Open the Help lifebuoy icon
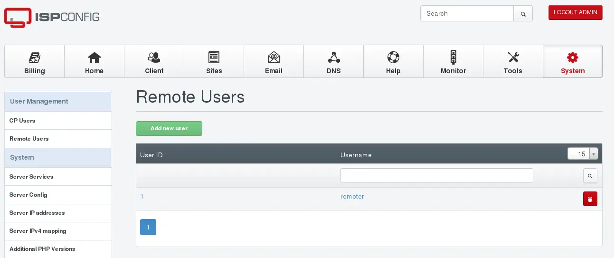 393,57
